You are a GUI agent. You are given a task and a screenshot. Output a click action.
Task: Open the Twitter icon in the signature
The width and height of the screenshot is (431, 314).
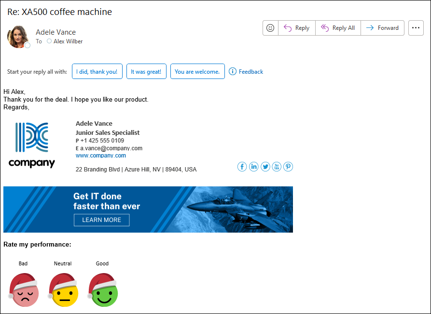click(x=265, y=167)
